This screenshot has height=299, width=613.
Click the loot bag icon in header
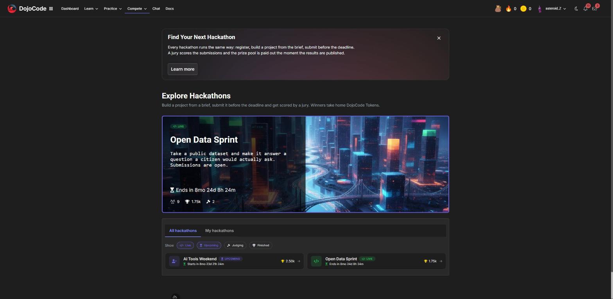point(498,9)
